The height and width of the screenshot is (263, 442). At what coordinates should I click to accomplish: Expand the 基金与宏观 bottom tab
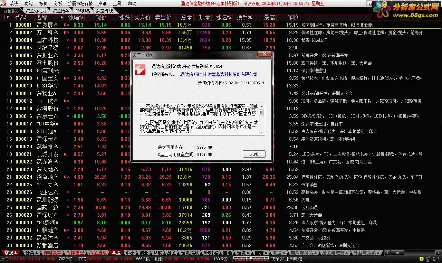(335, 253)
